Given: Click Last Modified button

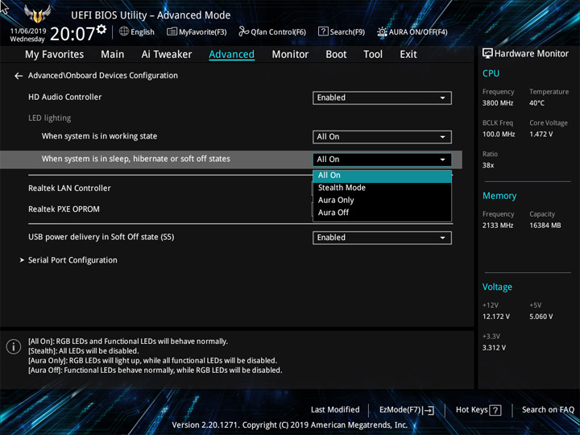Looking at the screenshot, I should click(x=335, y=409).
